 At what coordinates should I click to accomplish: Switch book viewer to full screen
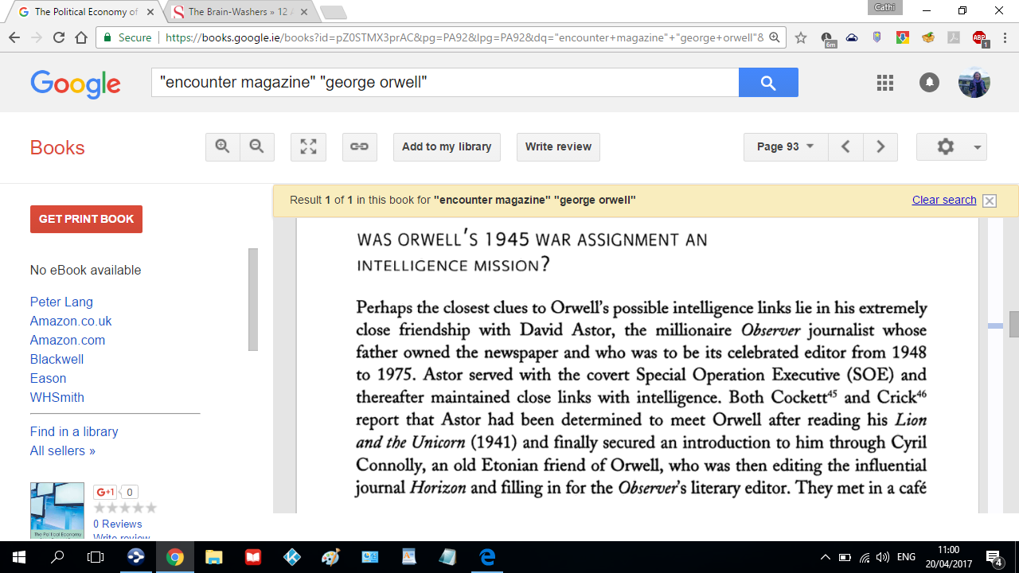pyautogui.click(x=308, y=147)
